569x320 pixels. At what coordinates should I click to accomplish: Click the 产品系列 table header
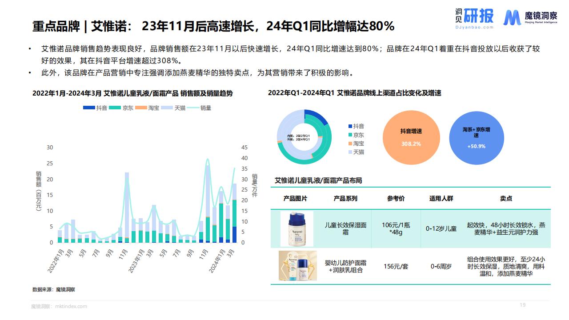[x=345, y=198]
